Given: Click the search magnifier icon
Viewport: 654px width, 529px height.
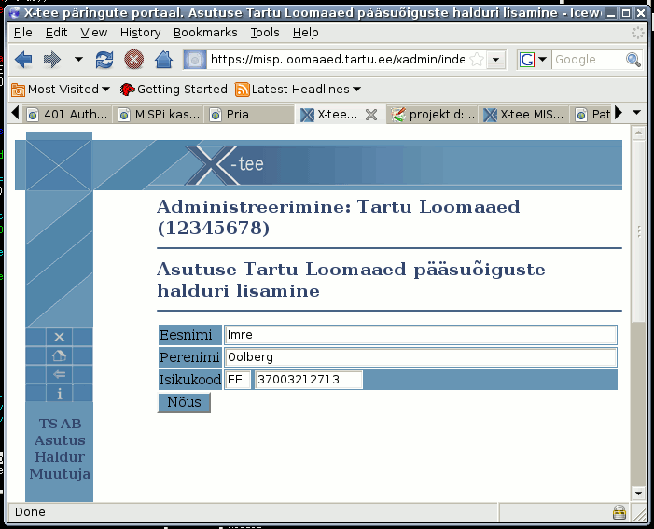Looking at the screenshot, I should (x=633, y=60).
